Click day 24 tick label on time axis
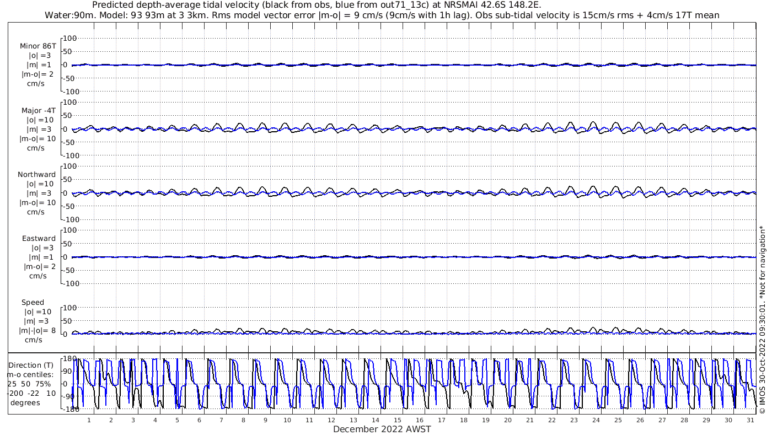Screen dimensions: 772x441 click(596, 420)
